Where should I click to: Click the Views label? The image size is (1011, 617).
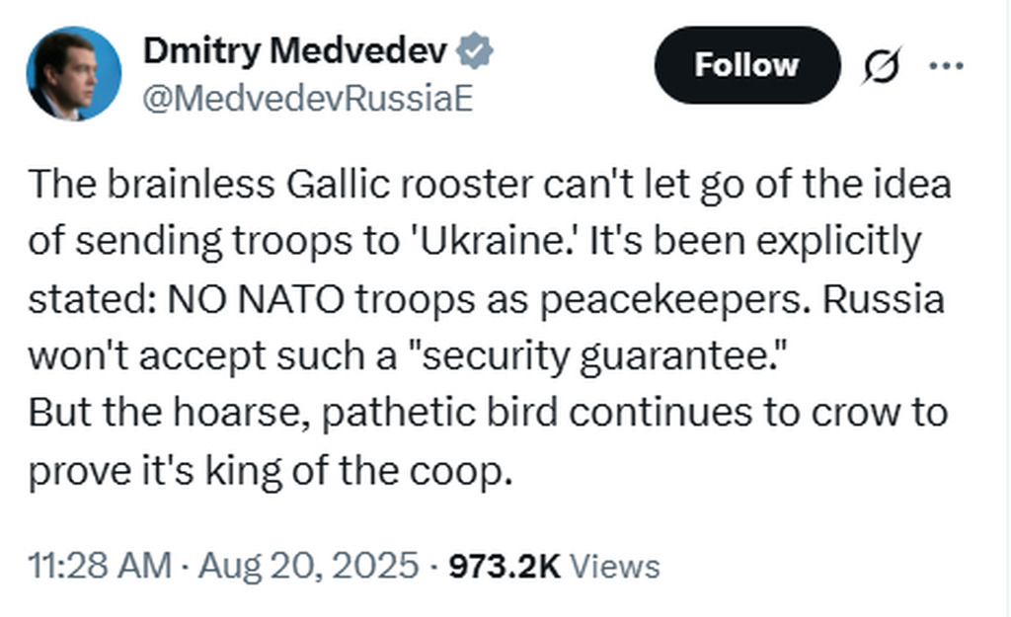(x=615, y=566)
